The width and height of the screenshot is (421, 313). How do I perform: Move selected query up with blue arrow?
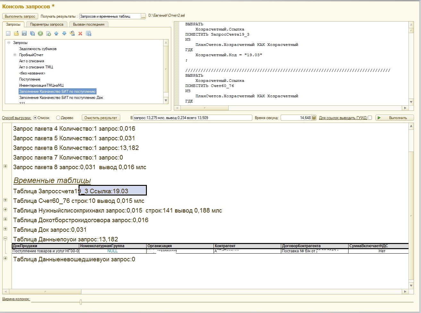pyautogui.click(x=56, y=33)
